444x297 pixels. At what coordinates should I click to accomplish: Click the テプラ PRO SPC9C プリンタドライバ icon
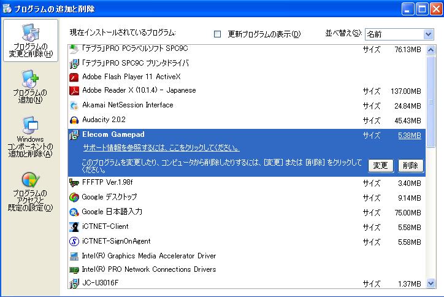[74, 63]
